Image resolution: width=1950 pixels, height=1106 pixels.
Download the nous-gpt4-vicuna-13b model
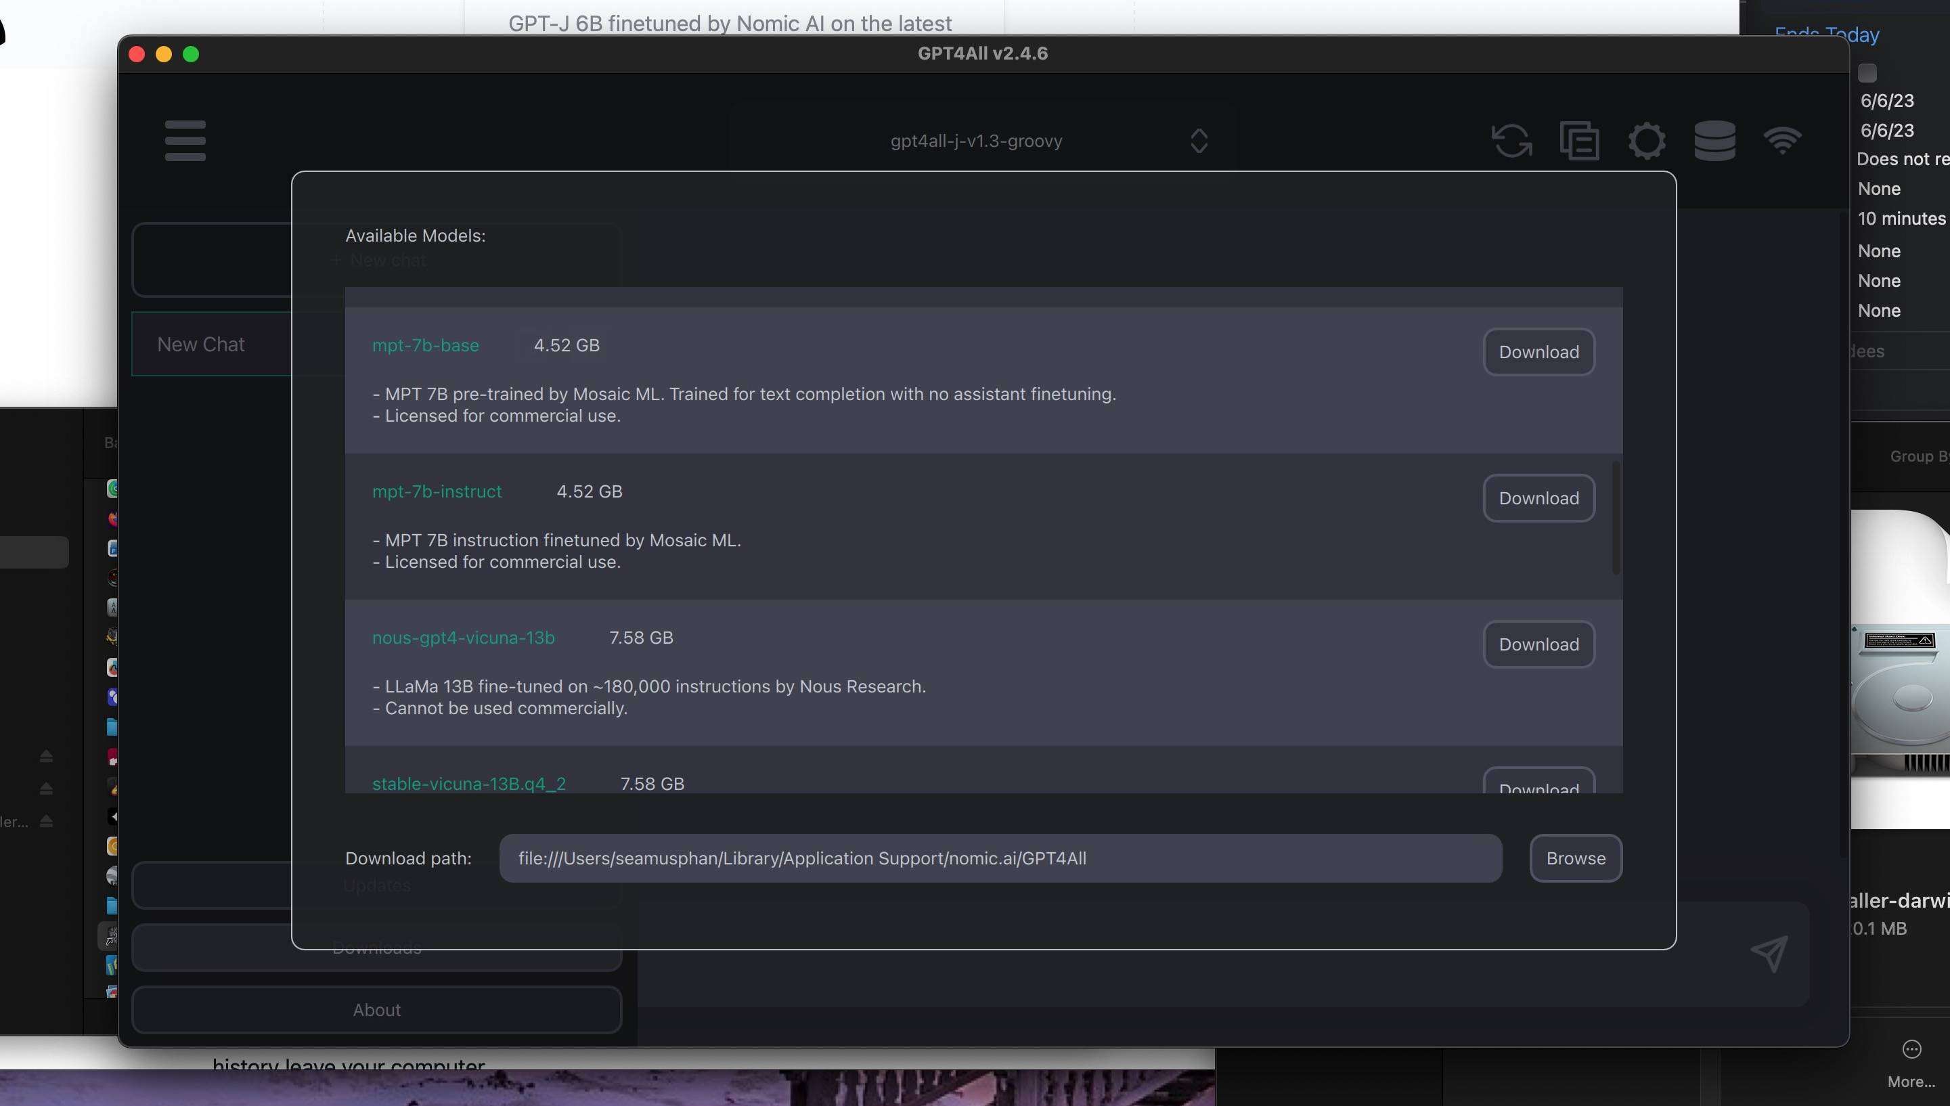[1538, 644]
